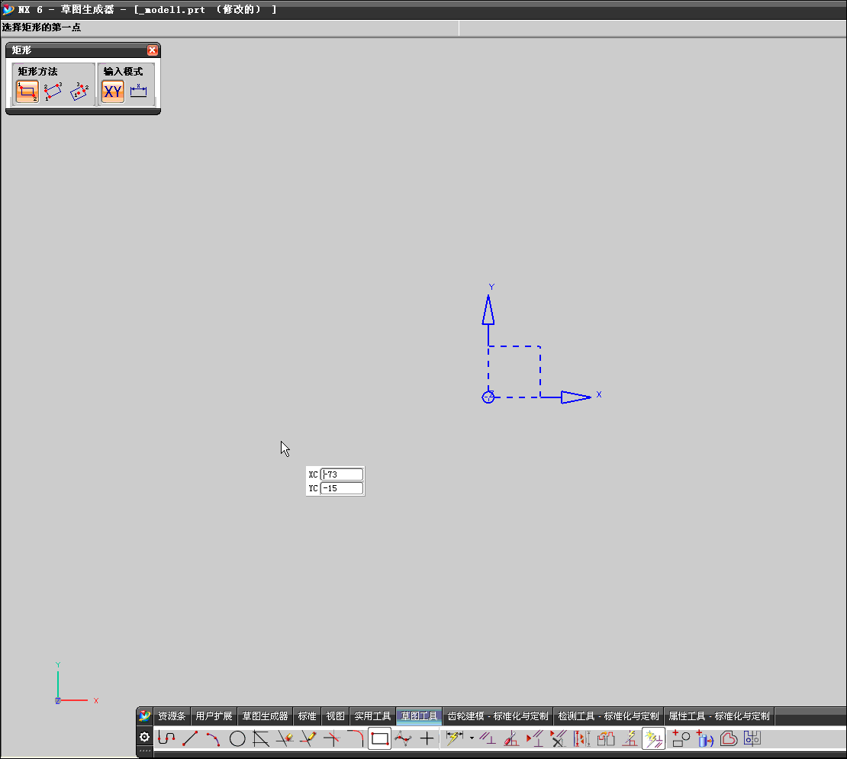Switch input mode to XY coordinates

(x=112, y=91)
